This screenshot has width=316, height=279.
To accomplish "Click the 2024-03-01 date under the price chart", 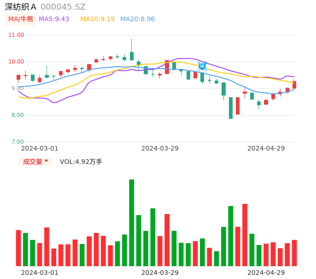I will 40,148.
